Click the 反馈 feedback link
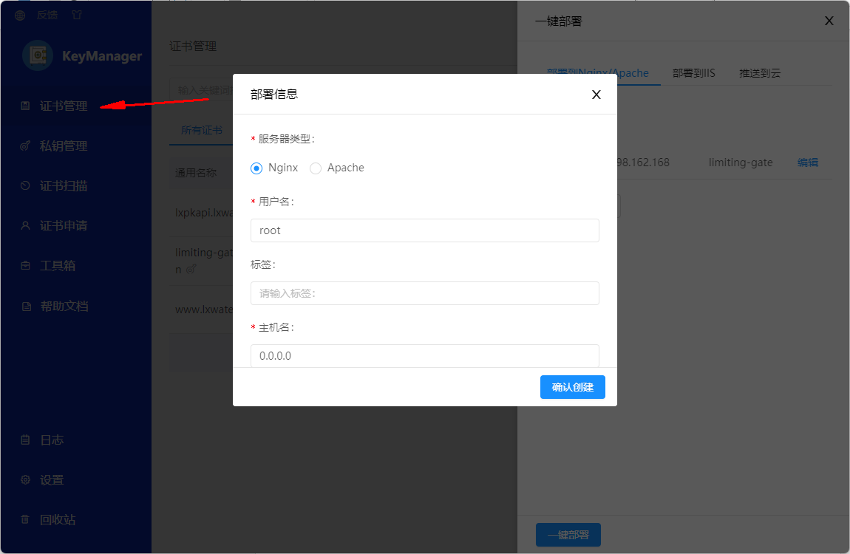The image size is (850, 554). click(47, 16)
